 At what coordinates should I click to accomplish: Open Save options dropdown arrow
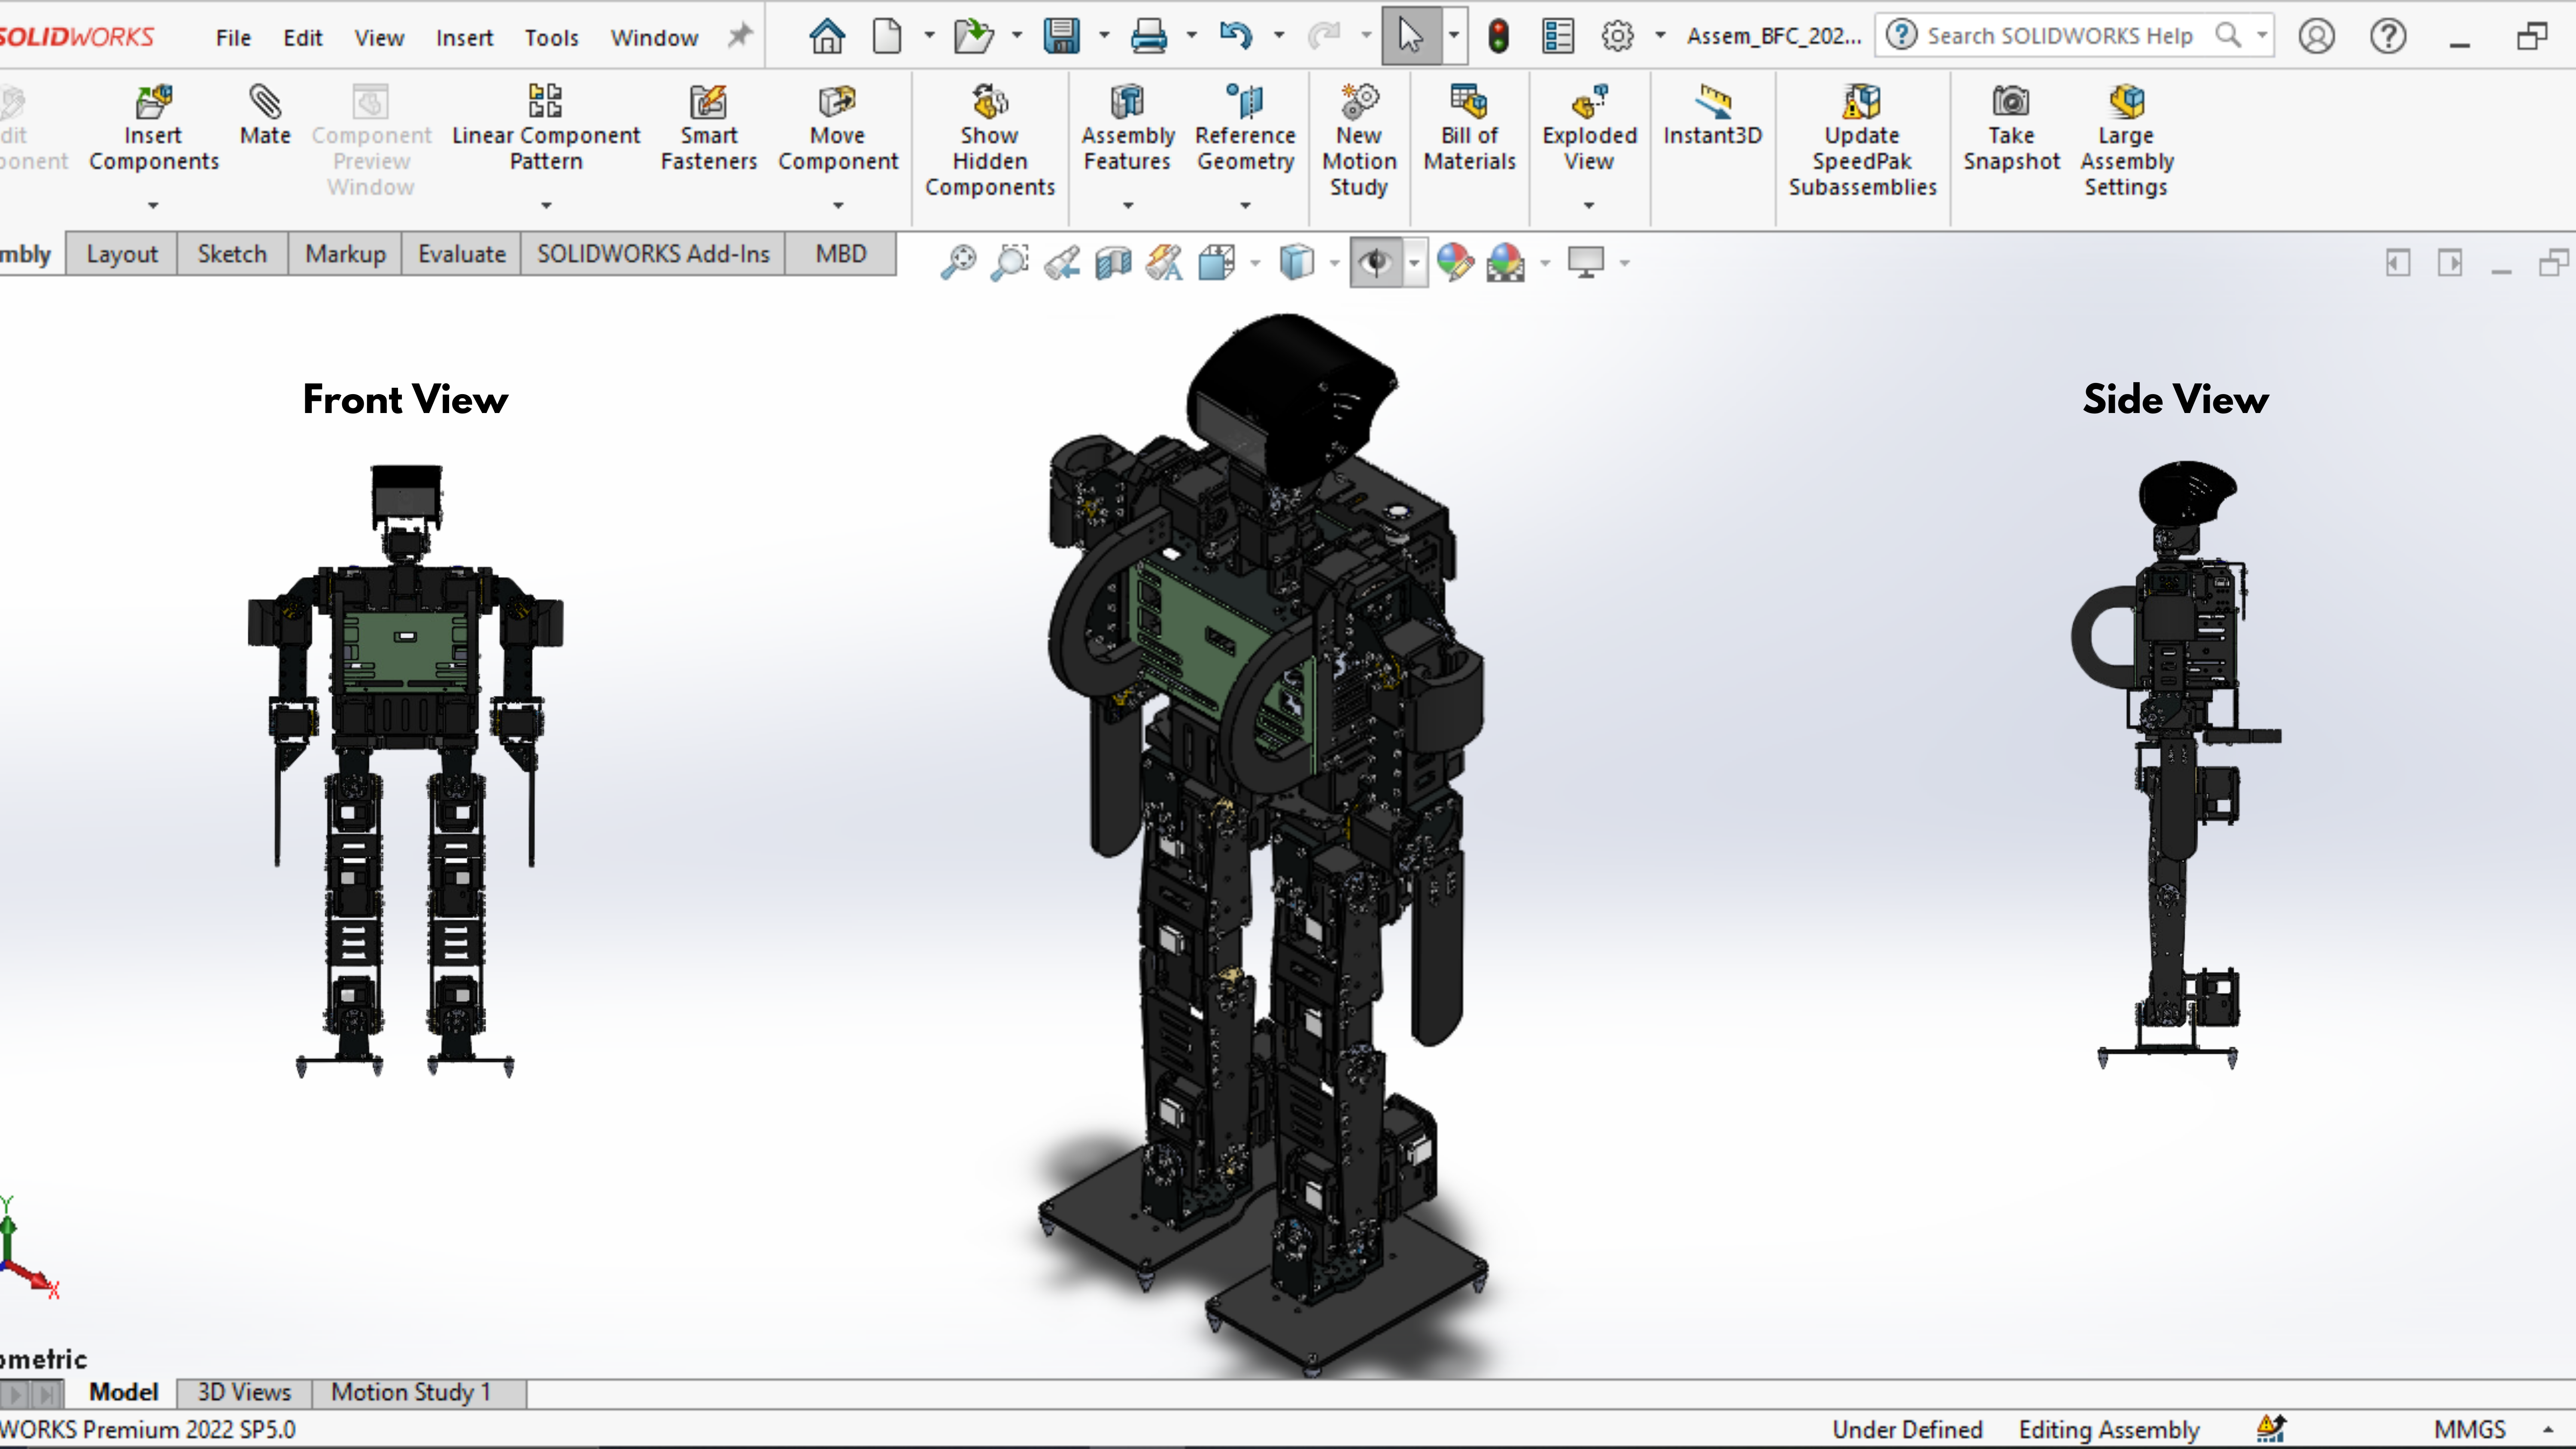tap(1104, 36)
